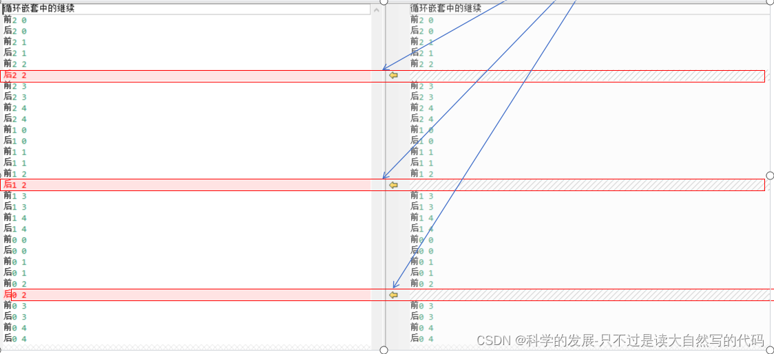Click line 前1 4 in the right pane
774x354 pixels.
[x=422, y=218]
